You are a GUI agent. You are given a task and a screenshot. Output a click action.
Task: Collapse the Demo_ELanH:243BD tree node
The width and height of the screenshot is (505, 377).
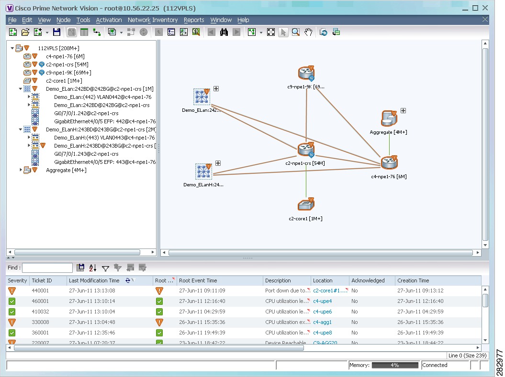pos(20,129)
